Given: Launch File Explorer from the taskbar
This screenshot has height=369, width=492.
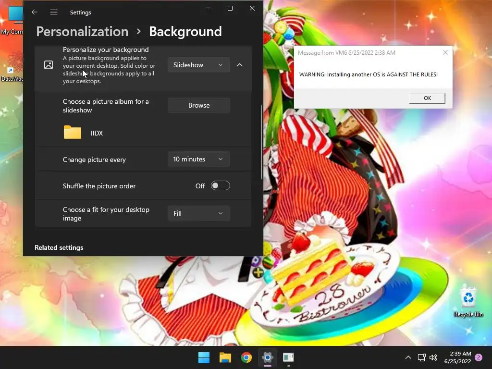Looking at the screenshot, I should click(225, 357).
